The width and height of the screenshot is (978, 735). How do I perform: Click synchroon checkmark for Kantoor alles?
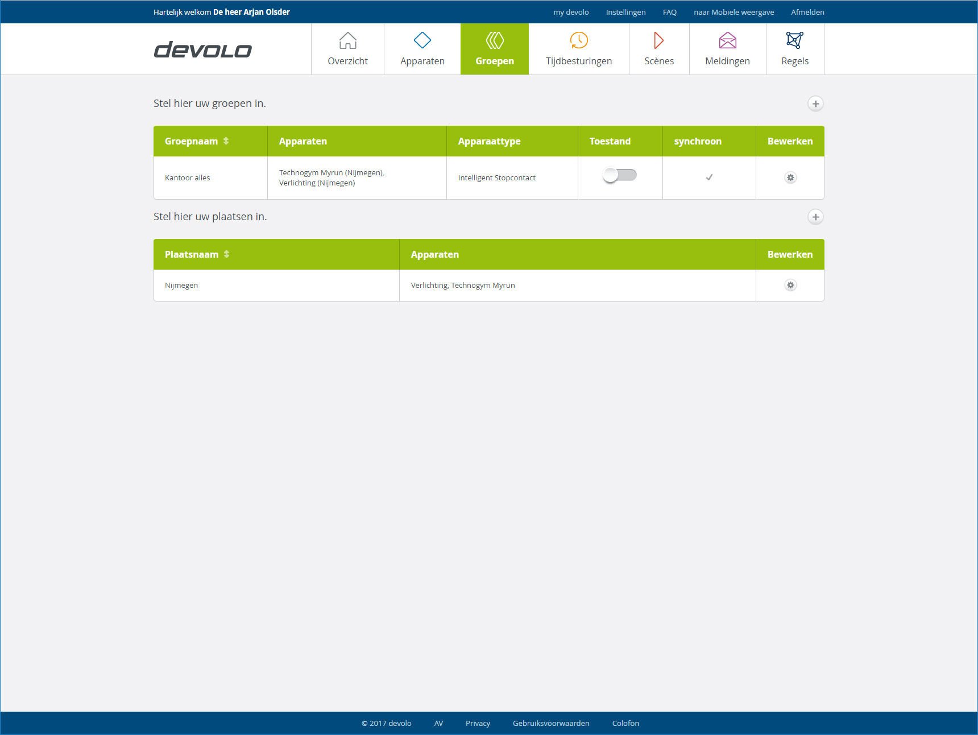tap(709, 177)
